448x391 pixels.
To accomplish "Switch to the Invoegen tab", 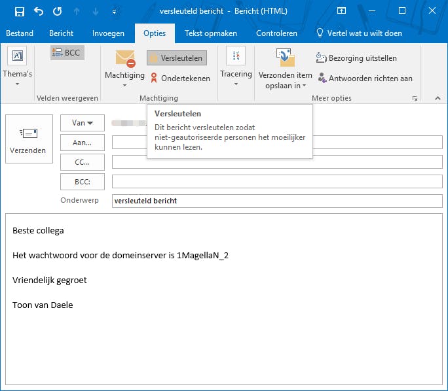I will [108, 33].
